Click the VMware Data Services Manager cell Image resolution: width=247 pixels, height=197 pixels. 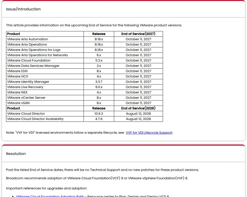45,66
